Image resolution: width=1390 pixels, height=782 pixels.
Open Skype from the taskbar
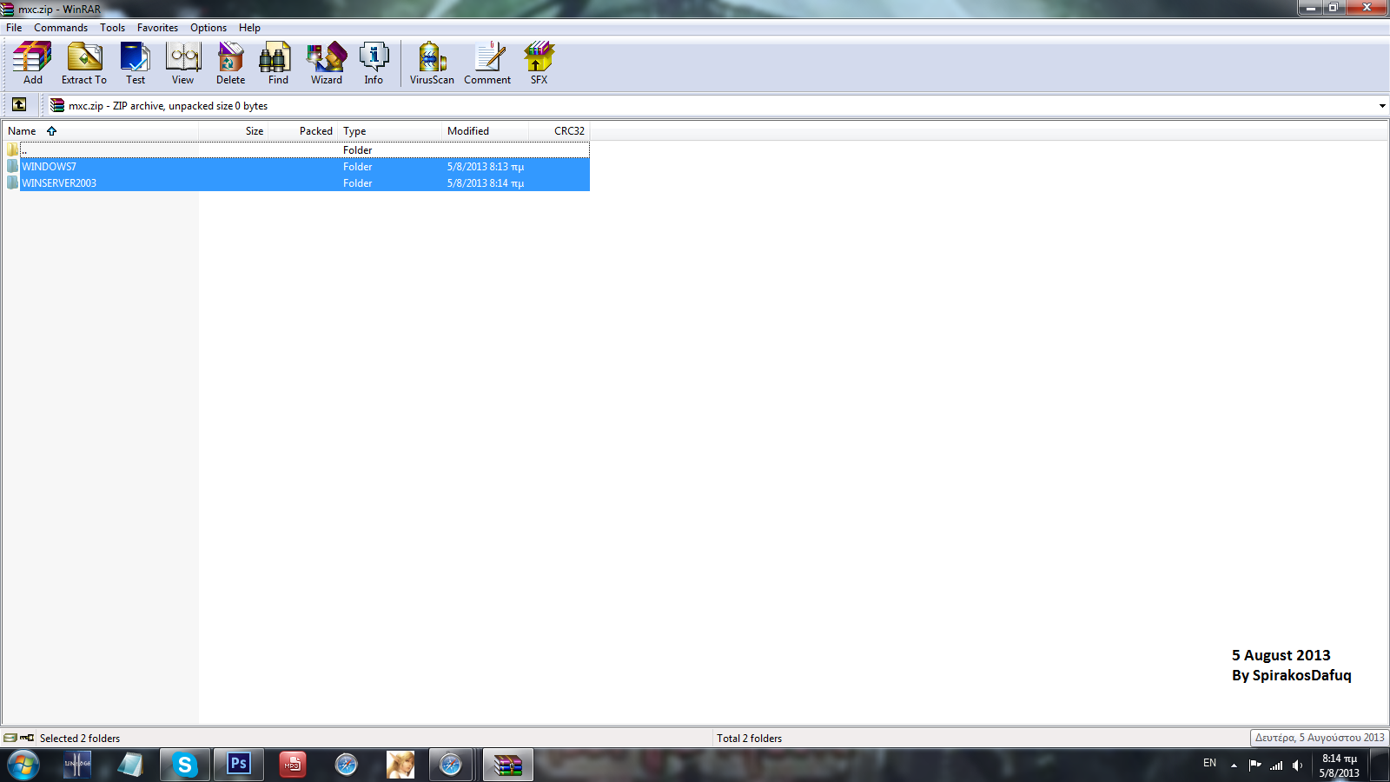point(184,765)
